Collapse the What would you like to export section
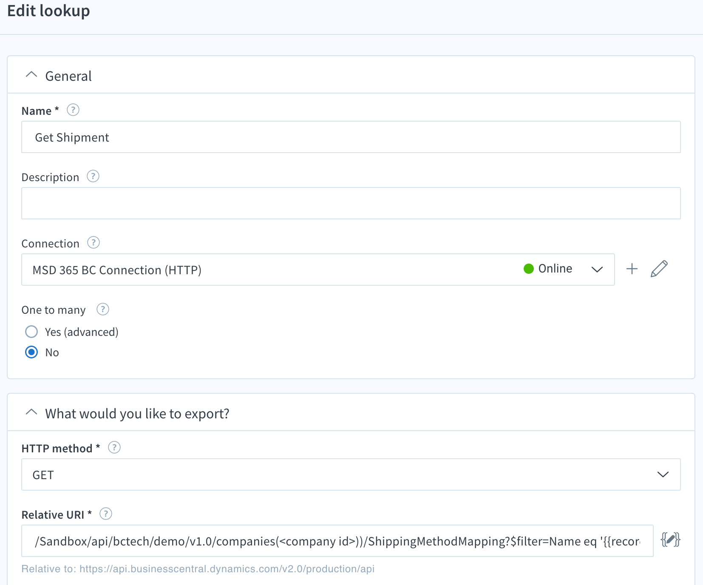Viewport: 703px width, 585px height. tap(31, 412)
